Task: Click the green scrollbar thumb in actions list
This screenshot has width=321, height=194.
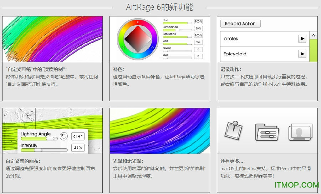Action: 314,50
